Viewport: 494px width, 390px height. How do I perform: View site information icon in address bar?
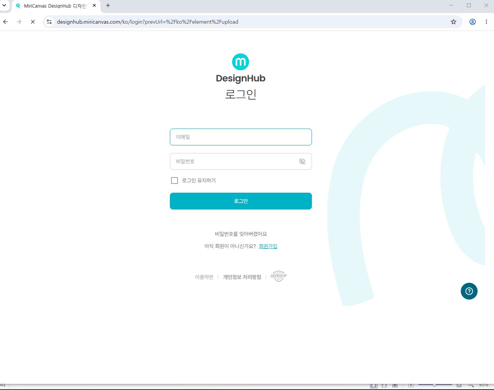point(49,22)
